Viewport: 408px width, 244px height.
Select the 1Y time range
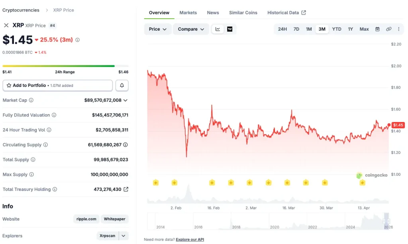point(351,29)
